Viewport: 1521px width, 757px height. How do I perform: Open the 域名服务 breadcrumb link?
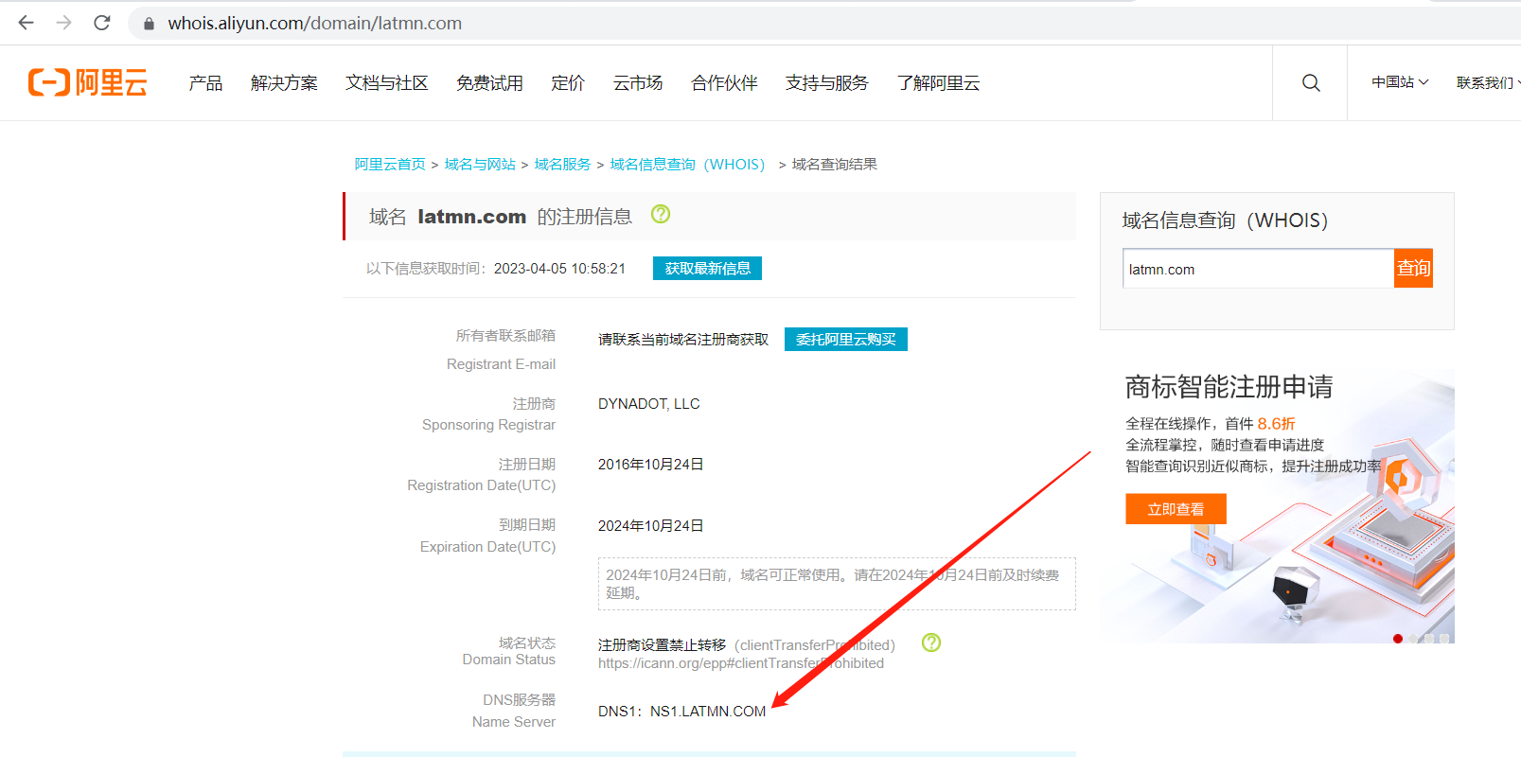pyautogui.click(x=562, y=165)
